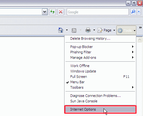
Task: Open the address bar dropdown arrow
Action: coord(44,12)
